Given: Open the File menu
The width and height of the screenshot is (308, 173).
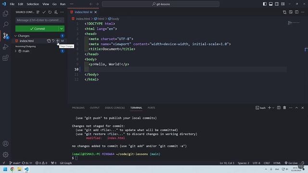Looking at the screenshot, I should (12, 4).
